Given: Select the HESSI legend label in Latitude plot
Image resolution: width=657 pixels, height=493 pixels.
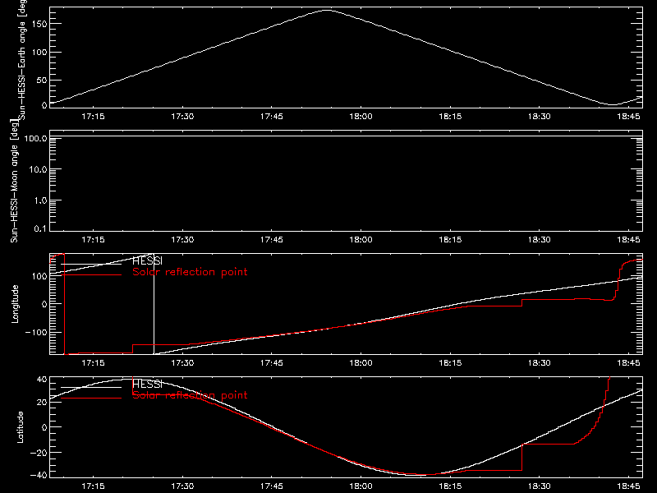Looking at the screenshot, I should pos(148,384).
